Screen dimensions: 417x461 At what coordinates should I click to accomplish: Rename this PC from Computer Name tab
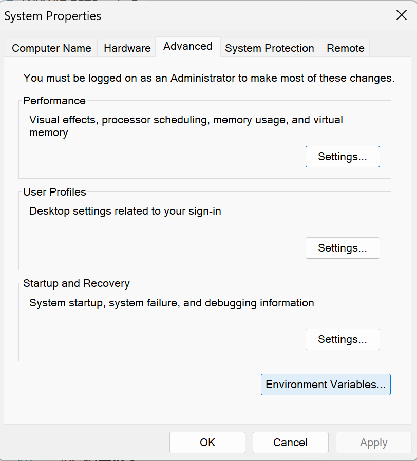coord(51,48)
